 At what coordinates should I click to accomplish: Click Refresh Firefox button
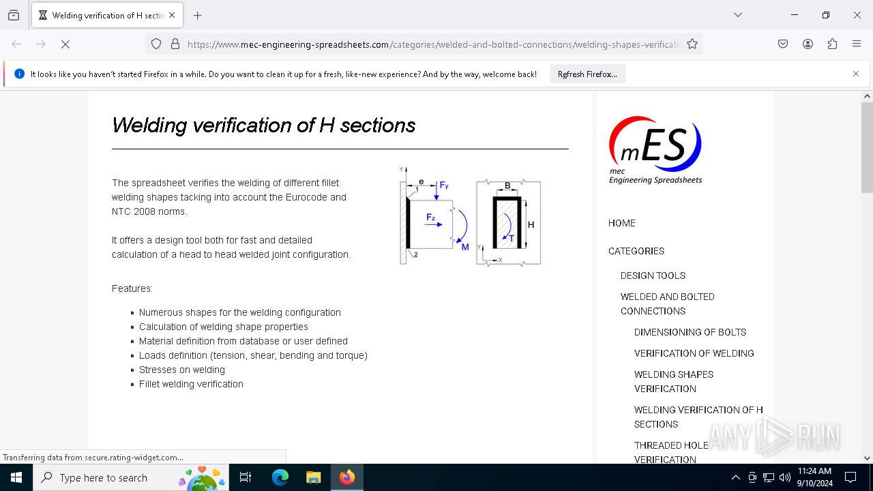tap(587, 74)
